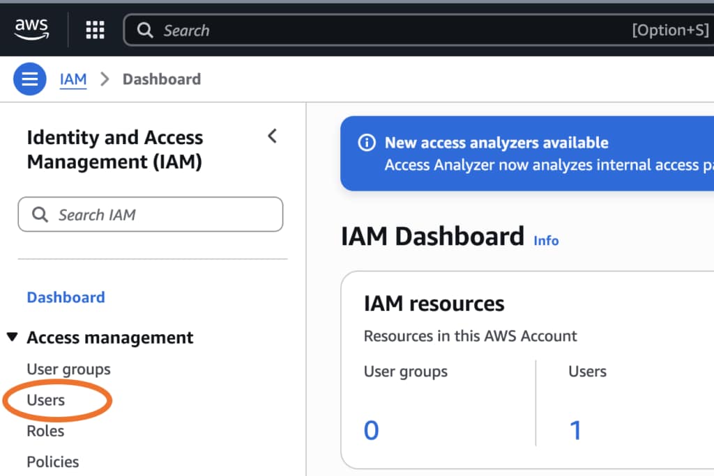The image size is (714, 476).
Task: Select Policies in the sidebar navigation
Action: (x=53, y=462)
